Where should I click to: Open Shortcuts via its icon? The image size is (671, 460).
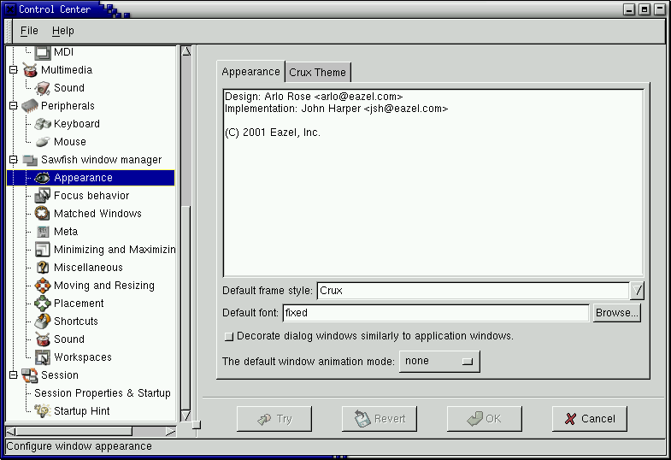pyautogui.click(x=42, y=321)
